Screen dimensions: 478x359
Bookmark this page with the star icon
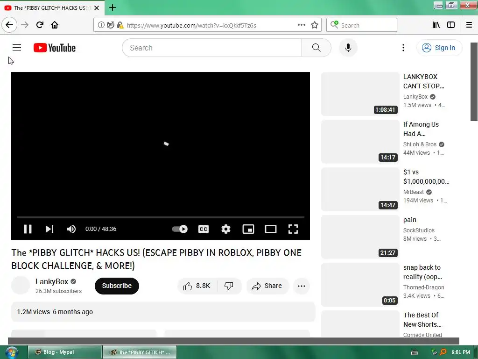(x=315, y=25)
